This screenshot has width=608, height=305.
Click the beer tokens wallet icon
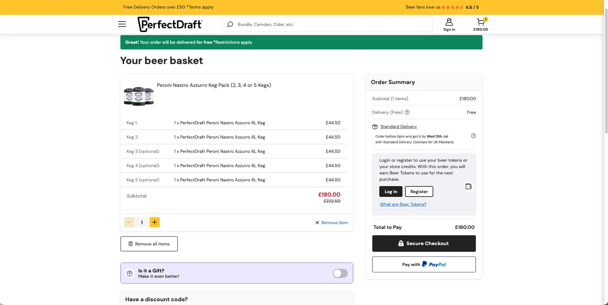tap(469, 186)
